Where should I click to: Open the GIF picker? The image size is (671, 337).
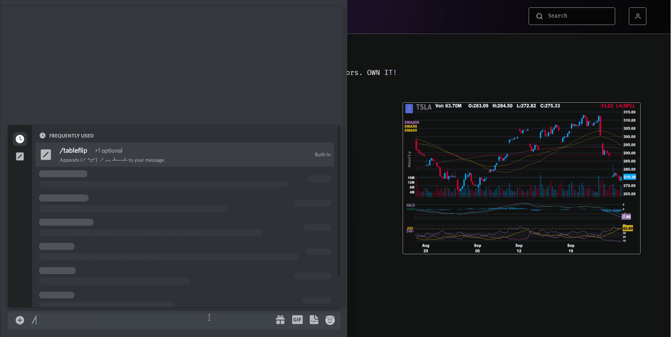[x=297, y=320]
